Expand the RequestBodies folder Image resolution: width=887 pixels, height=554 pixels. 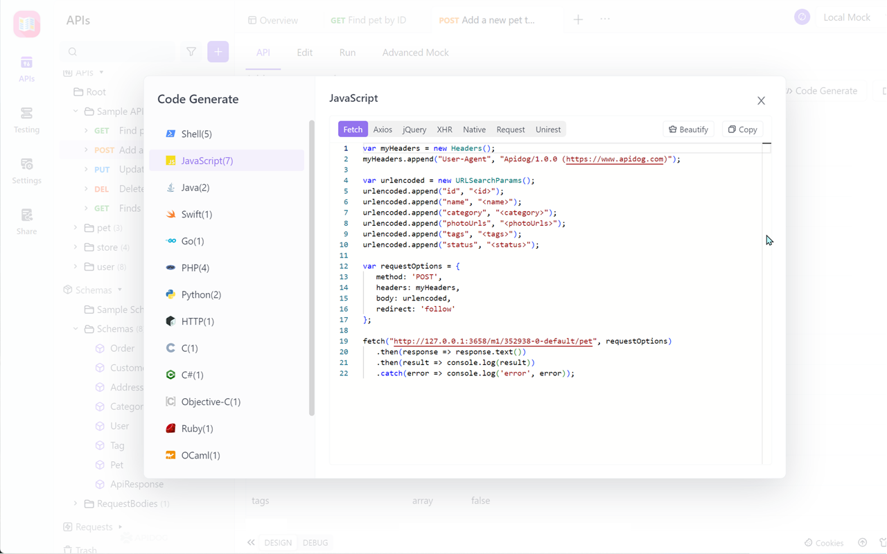point(76,503)
